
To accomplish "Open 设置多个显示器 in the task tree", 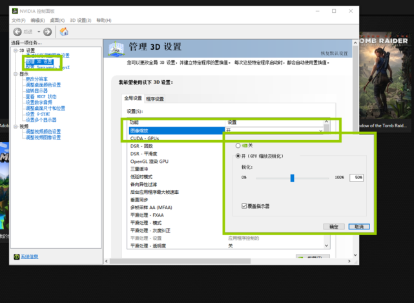I will [41, 120].
